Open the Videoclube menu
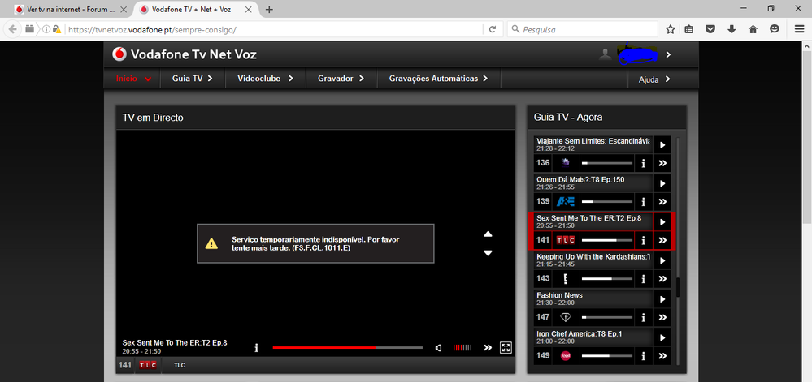 pos(264,79)
